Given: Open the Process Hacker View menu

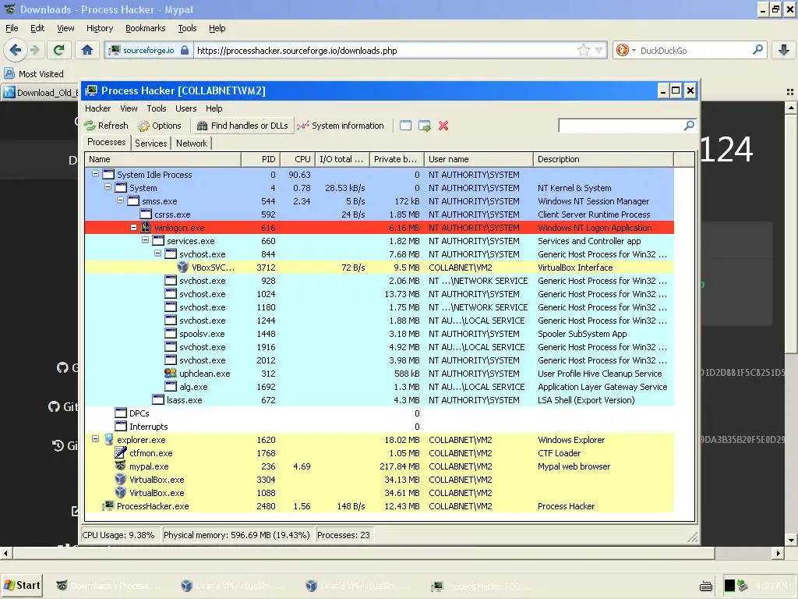Looking at the screenshot, I should pos(129,108).
